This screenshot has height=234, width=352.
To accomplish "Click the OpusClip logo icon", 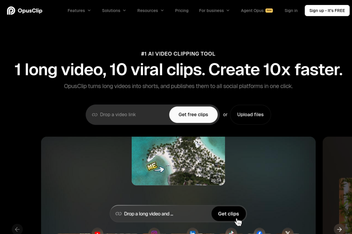I will [x=11, y=10].
